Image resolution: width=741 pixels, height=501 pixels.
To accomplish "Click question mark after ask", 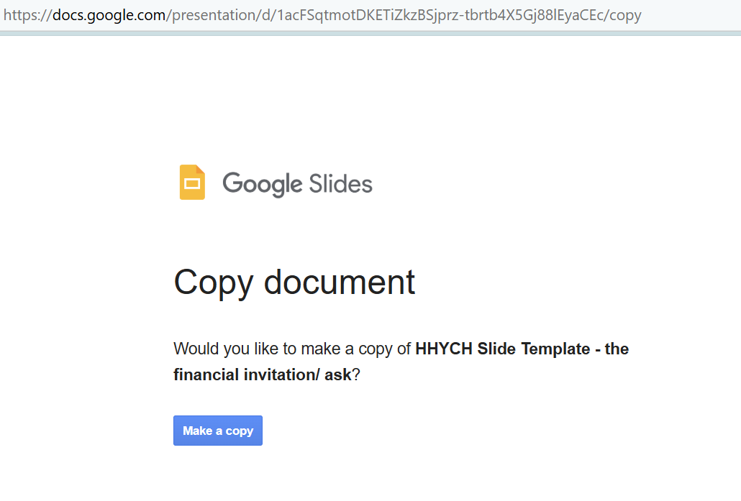I will [x=355, y=374].
